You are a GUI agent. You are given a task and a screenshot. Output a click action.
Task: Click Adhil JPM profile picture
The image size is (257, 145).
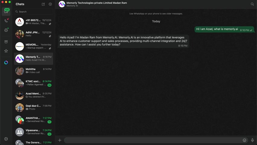point(20,34)
